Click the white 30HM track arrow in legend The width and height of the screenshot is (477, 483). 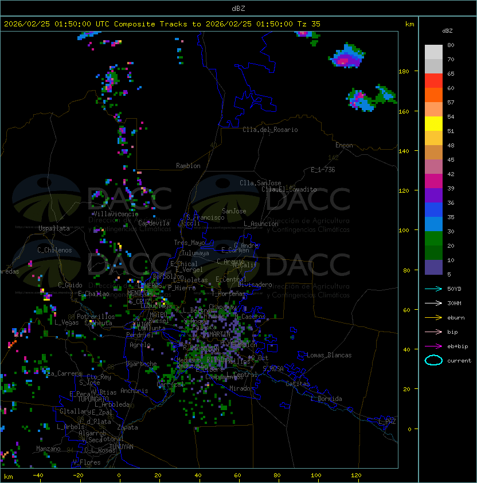(x=433, y=303)
